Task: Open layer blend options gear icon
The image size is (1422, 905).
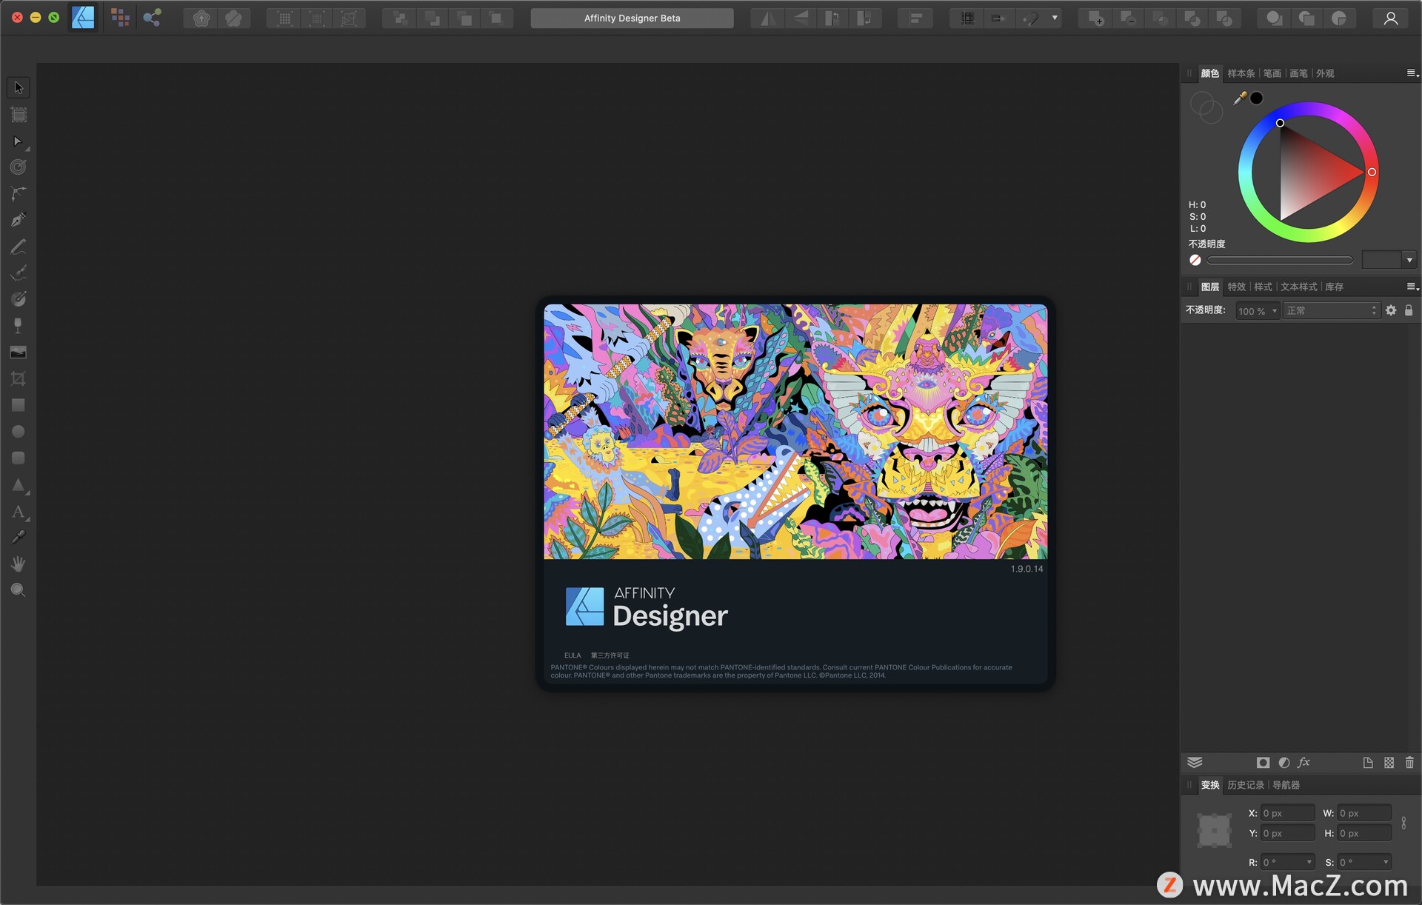Action: click(1391, 311)
